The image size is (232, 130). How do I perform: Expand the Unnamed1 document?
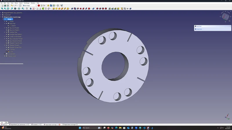click(1, 15)
